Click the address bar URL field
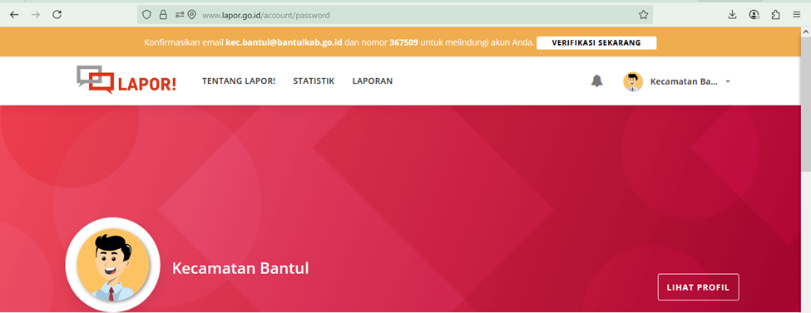The width and height of the screenshot is (811, 313). (x=413, y=15)
